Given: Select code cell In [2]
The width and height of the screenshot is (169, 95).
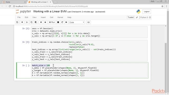Looking at the screenshot, I should click(89, 32).
